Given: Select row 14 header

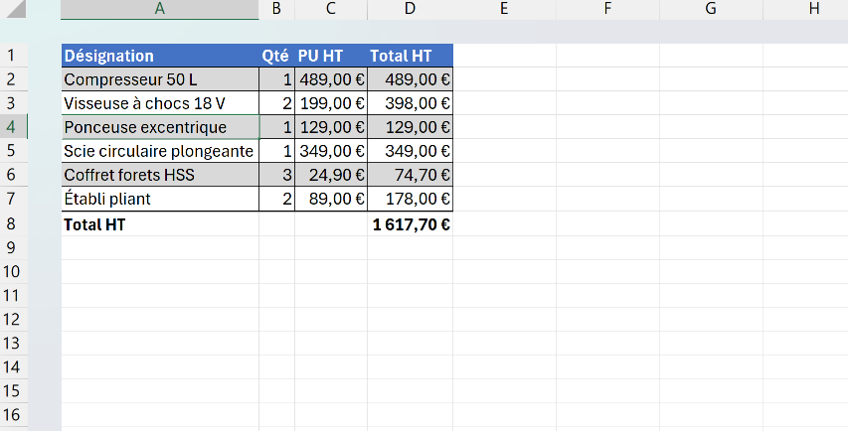Looking at the screenshot, I should (x=14, y=366).
